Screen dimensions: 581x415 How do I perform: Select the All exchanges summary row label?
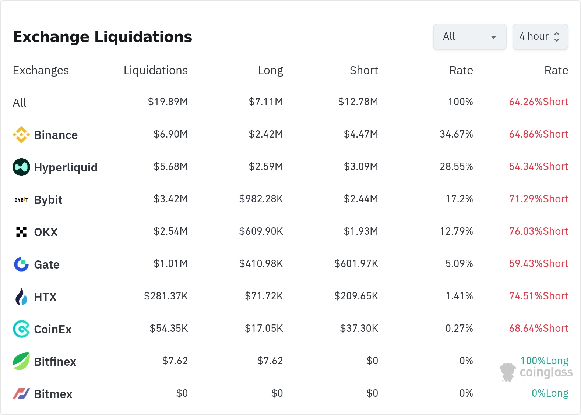(x=20, y=103)
